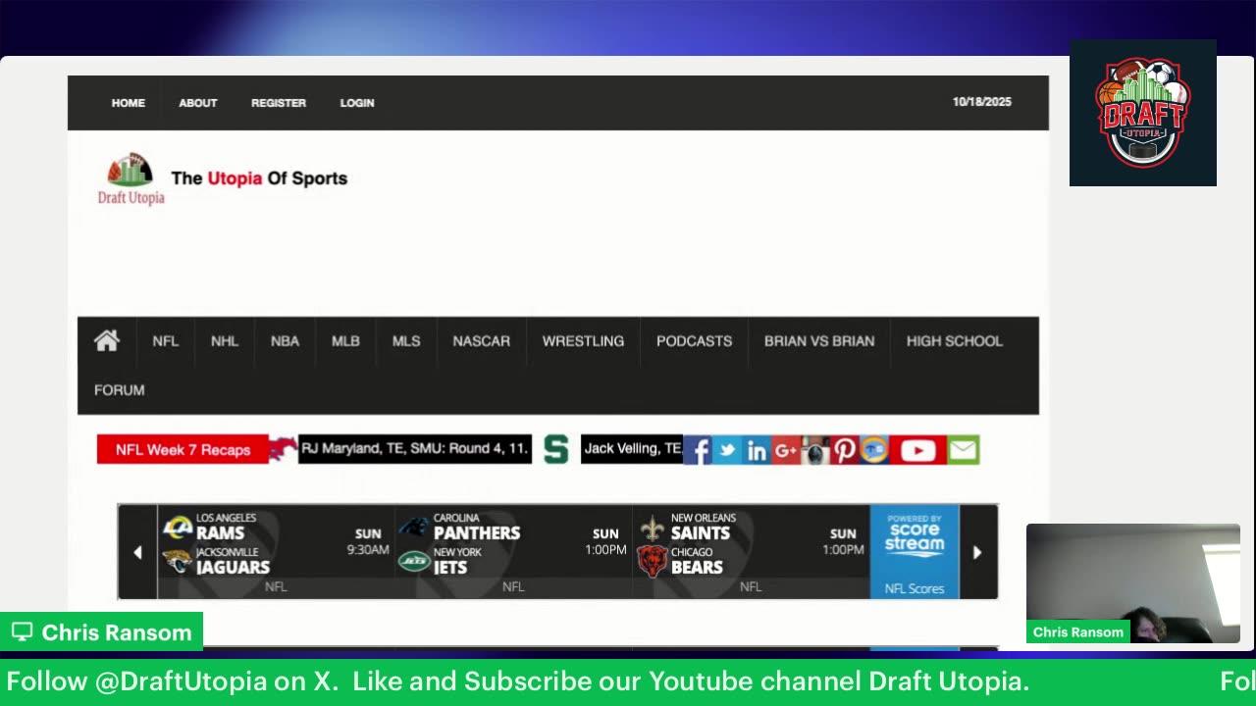Expand the NFL Week 7 Recaps banner
Viewport: 1256px width, 706px height.
pos(182,449)
